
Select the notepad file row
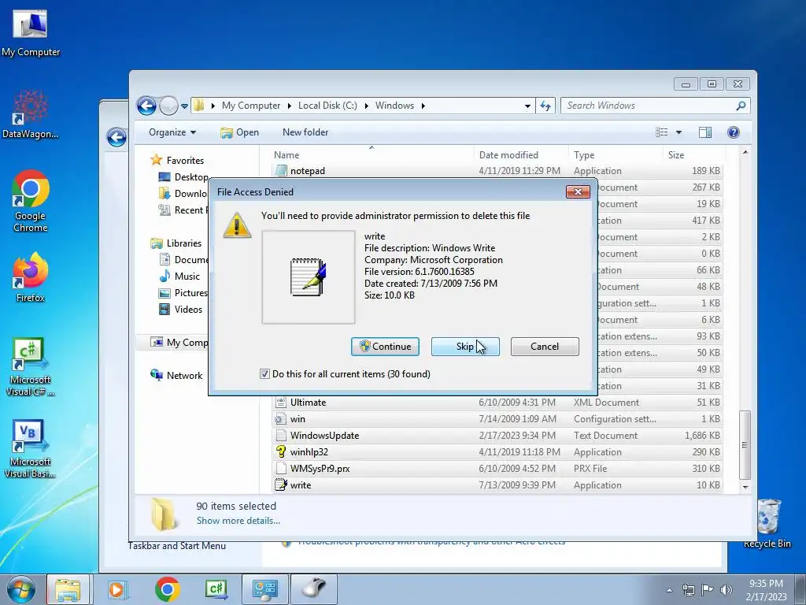pos(497,171)
